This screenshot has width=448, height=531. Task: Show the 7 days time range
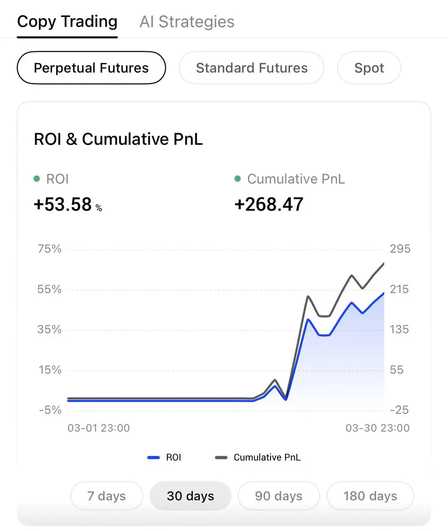coord(107,496)
